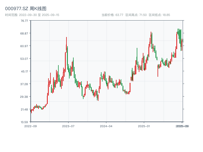Viewport: 203px width, 152px height.
Task: Click the chart title 000977.SZ 周K线图
Action: 26,9
